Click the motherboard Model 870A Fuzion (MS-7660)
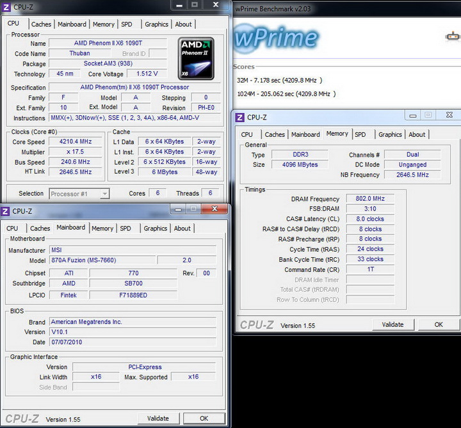Screen dimensions: 461x428 tap(102, 260)
